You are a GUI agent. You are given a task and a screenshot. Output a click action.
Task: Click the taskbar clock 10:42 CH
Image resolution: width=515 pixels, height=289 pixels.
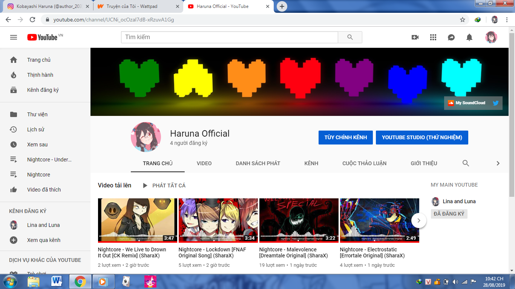click(x=494, y=281)
